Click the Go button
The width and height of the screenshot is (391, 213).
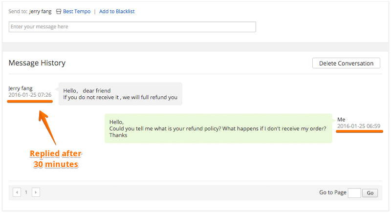click(370, 193)
